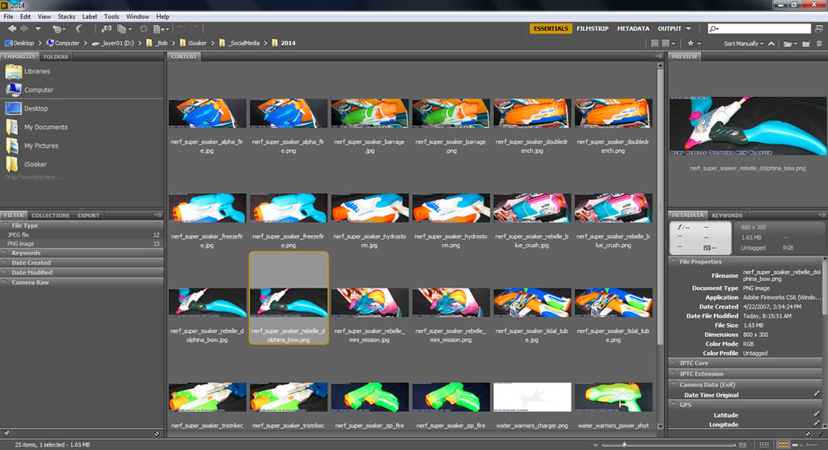
Task: Lock thumbnail grid toggle
Action: coord(763,444)
